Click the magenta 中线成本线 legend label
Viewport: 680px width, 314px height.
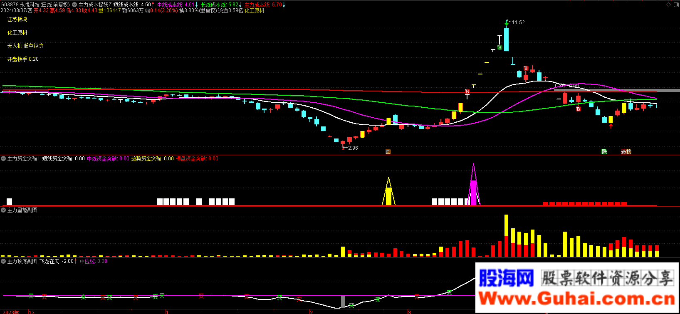pos(170,5)
